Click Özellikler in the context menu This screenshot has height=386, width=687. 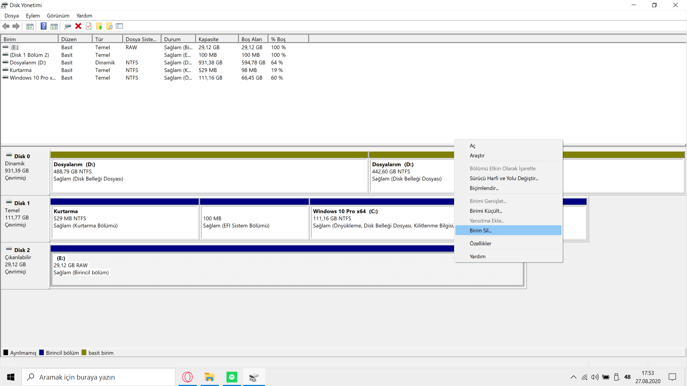(480, 243)
